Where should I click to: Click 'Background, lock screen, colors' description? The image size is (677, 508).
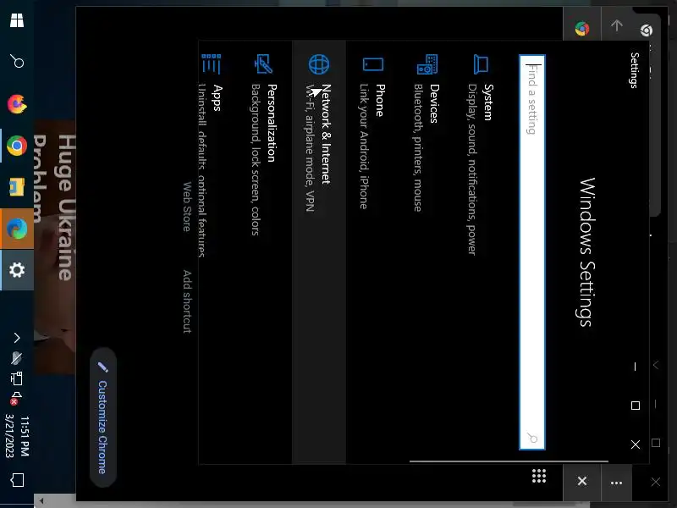pyautogui.click(x=256, y=160)
